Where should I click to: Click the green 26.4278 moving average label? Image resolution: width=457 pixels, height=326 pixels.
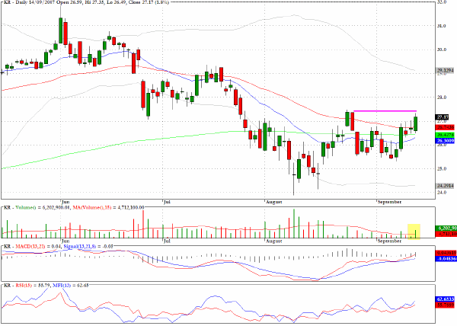446,135
